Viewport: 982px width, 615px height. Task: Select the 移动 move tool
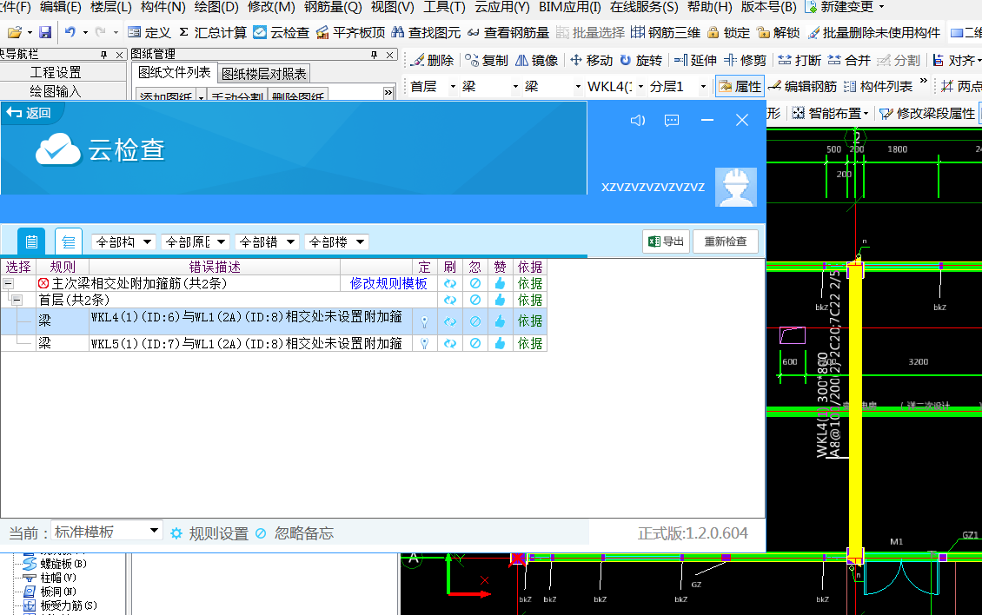click(x=591, y=60)
